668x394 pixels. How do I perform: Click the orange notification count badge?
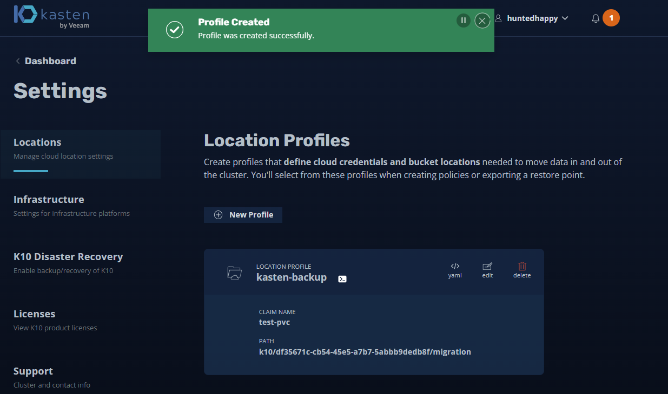(611, 18)
